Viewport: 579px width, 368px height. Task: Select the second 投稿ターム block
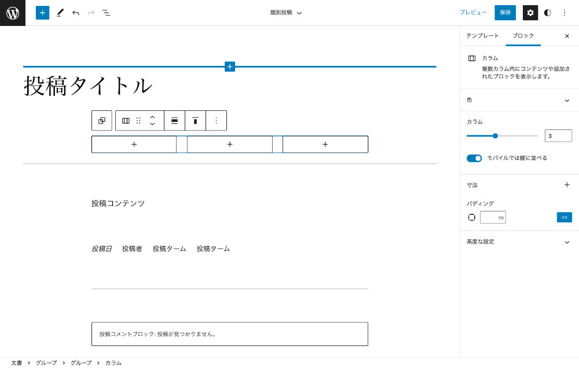point(213,249)
